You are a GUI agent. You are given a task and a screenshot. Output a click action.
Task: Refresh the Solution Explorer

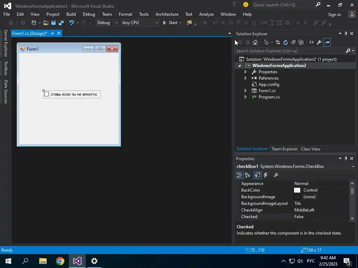pyautogui.click(x=286, y=42)
